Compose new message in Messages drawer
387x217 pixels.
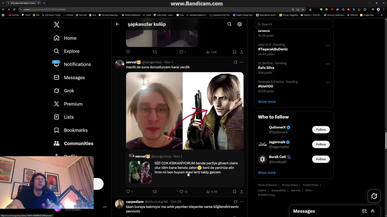365,211
